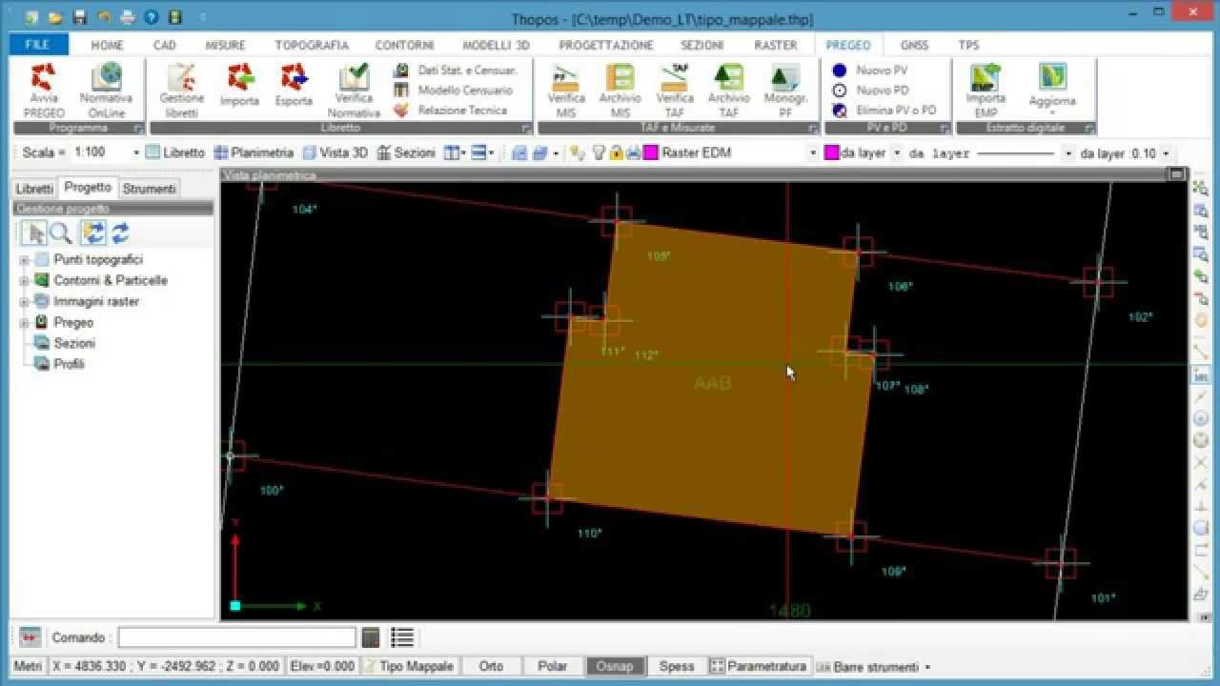Click the list icon beside Comando field

pos(402,637)
